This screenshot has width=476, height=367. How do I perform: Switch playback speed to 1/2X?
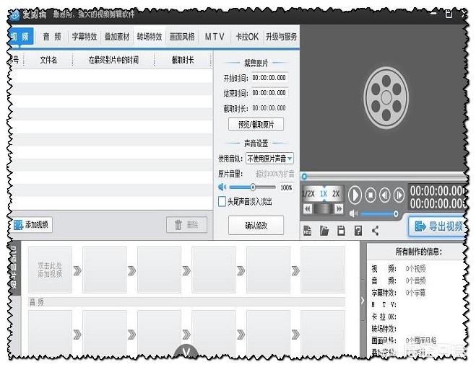click(308, 194)
